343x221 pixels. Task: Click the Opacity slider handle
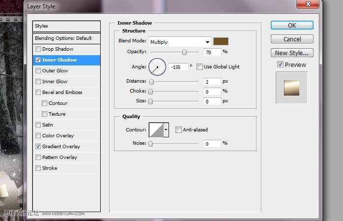[x=184, y=52]
